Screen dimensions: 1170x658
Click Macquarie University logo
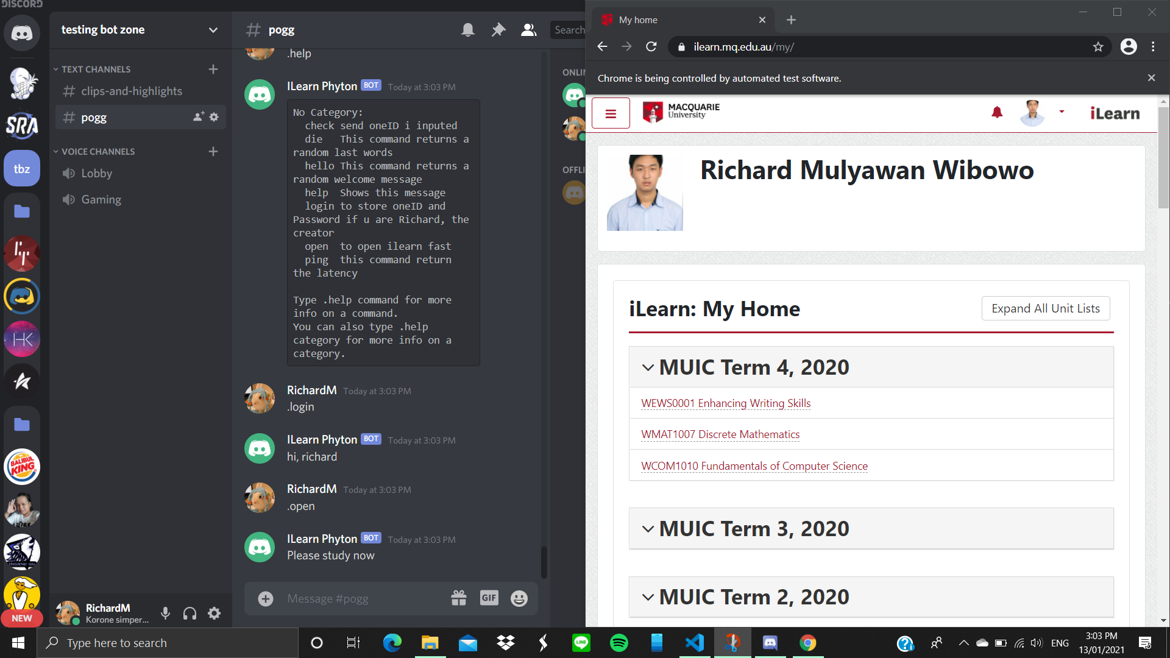tap(681, 112)
